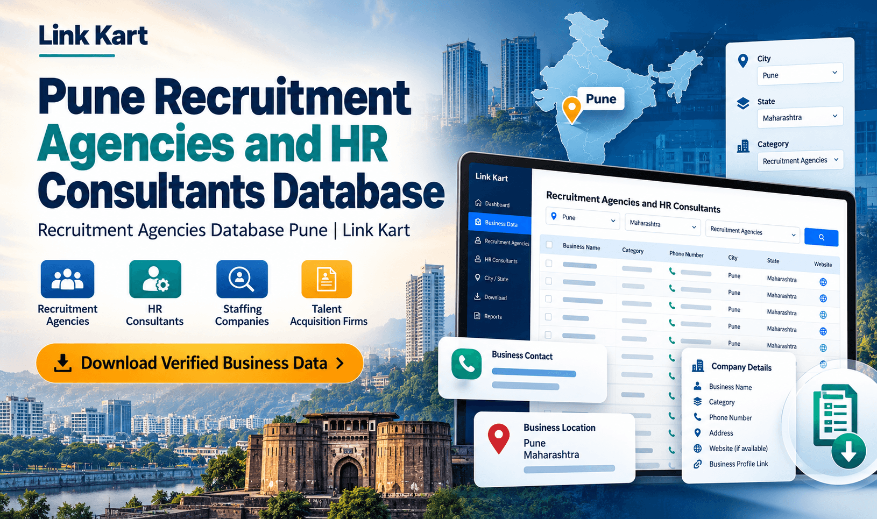
Task: Click the Category building icon in filter panel
Action: (743, 146)
